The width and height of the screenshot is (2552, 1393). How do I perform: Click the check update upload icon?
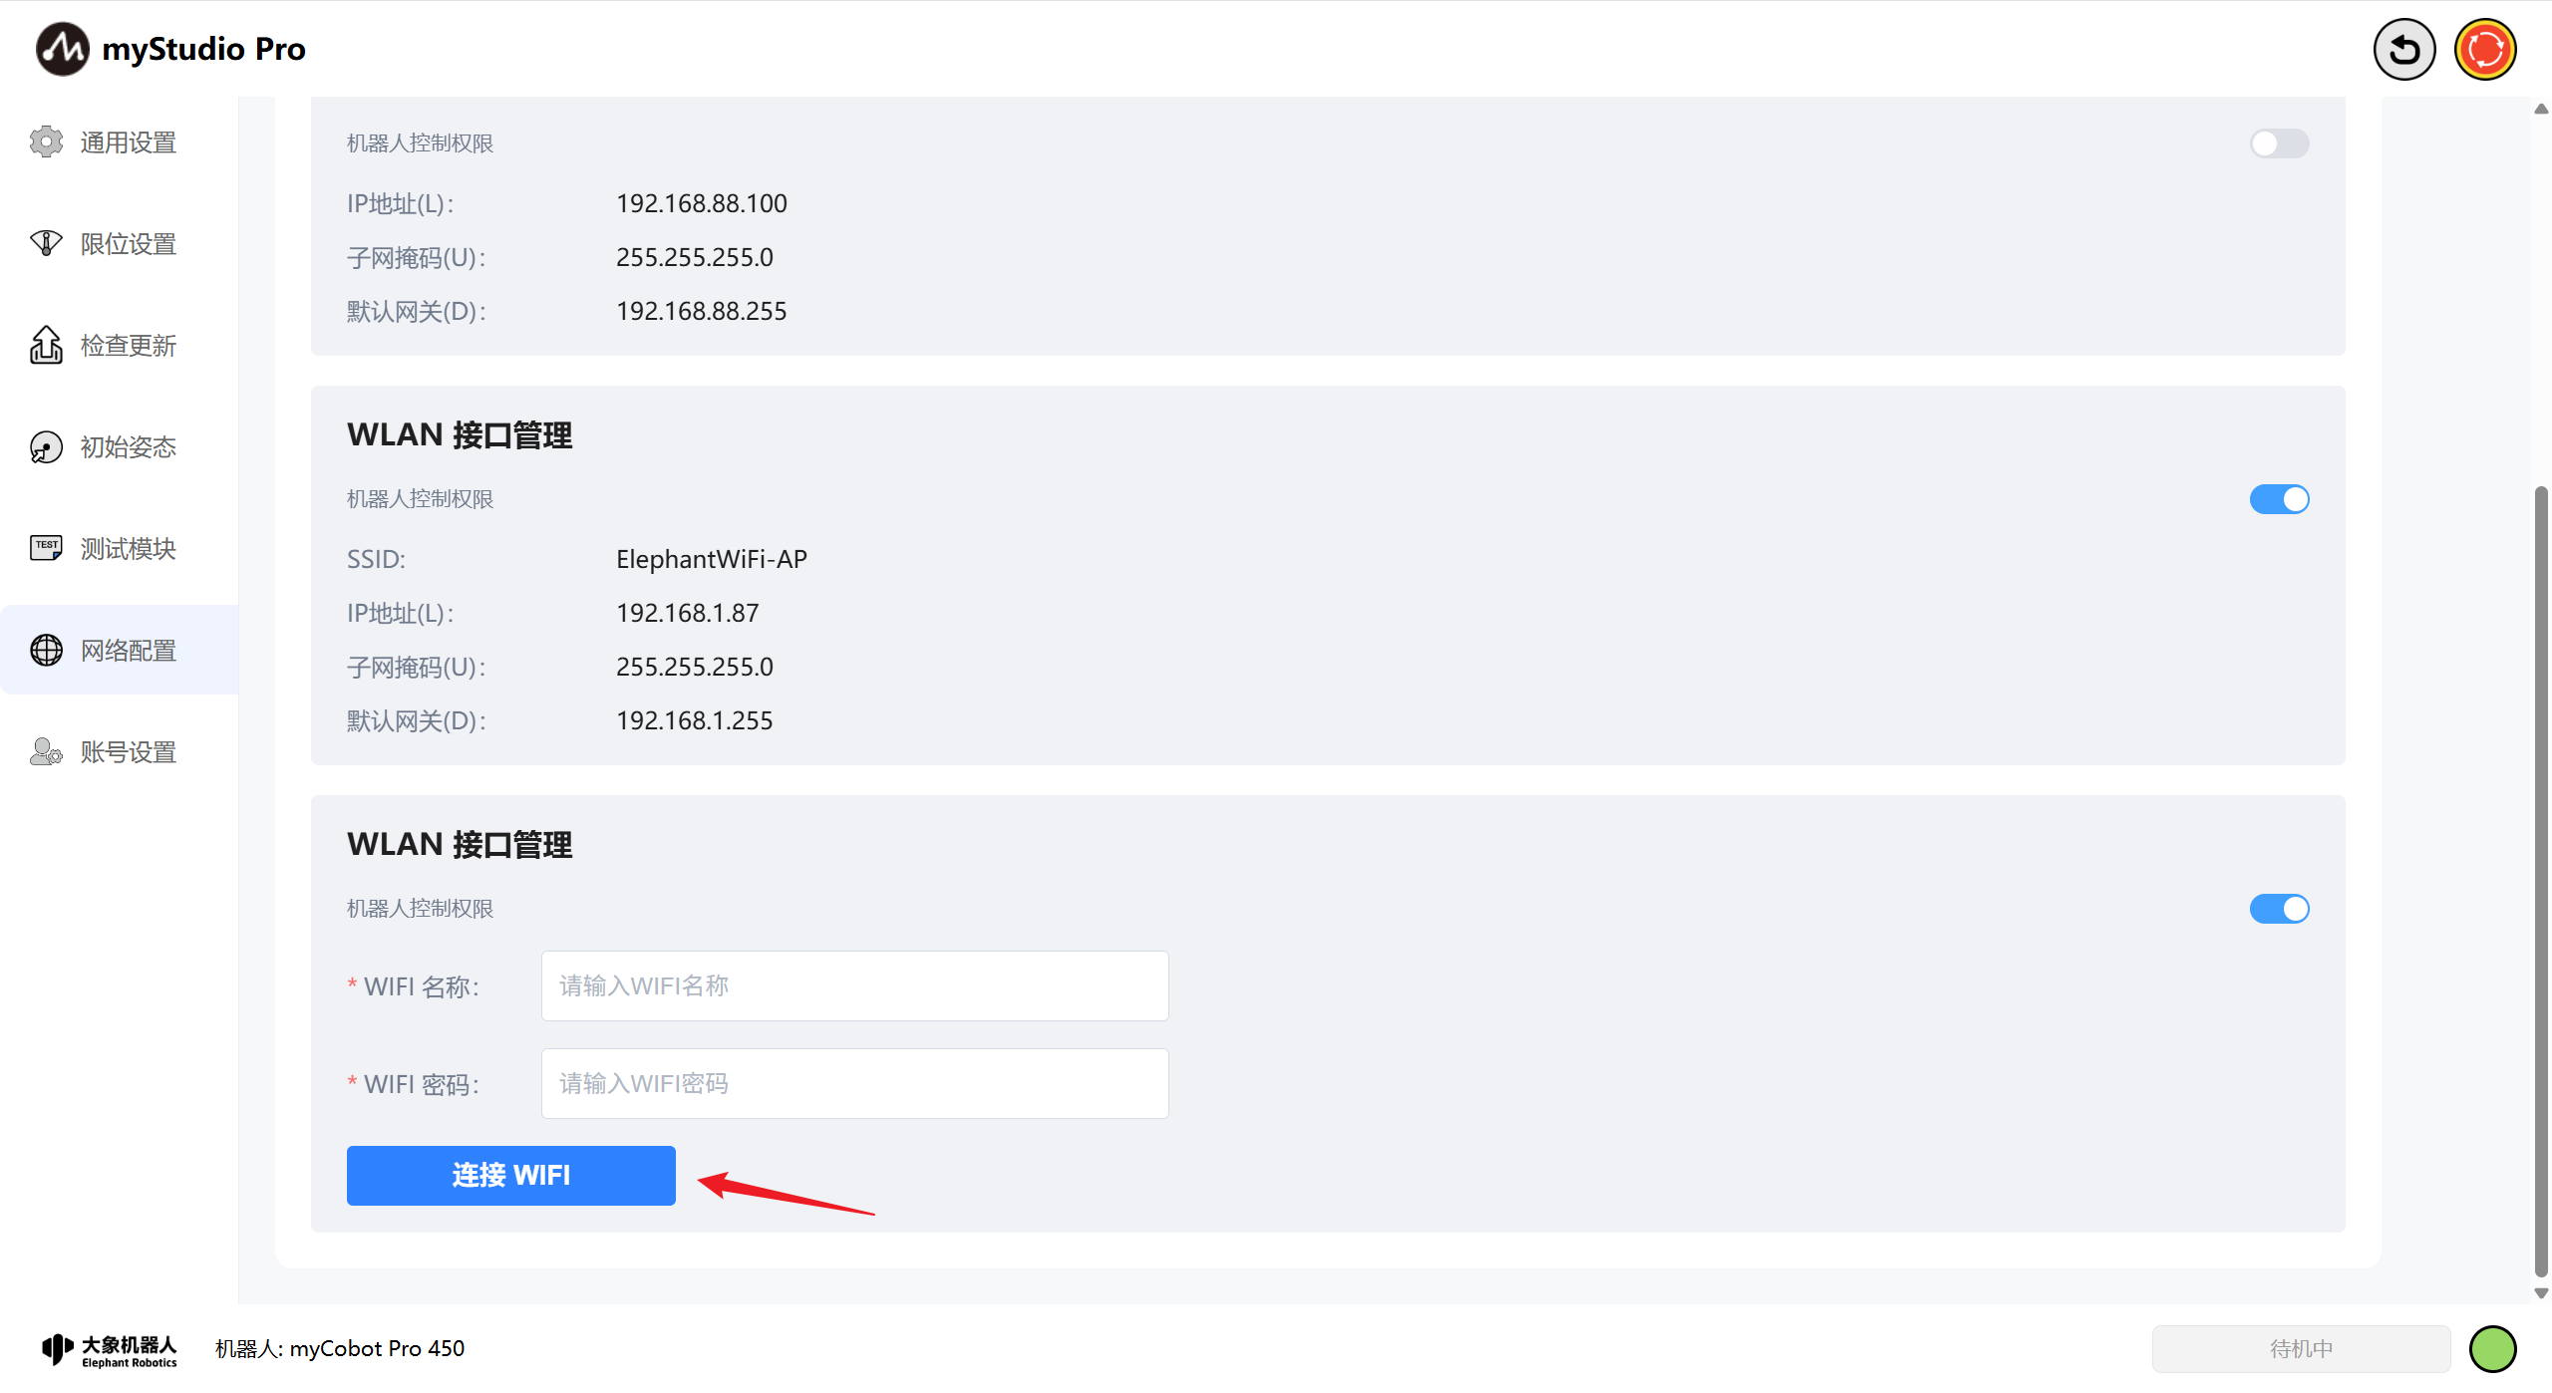46,346
